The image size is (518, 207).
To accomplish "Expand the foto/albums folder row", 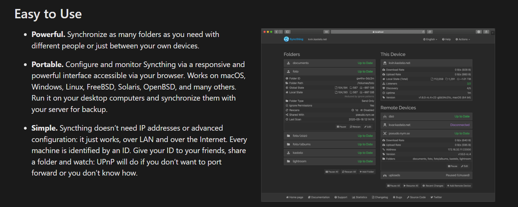I will point(329,144).
